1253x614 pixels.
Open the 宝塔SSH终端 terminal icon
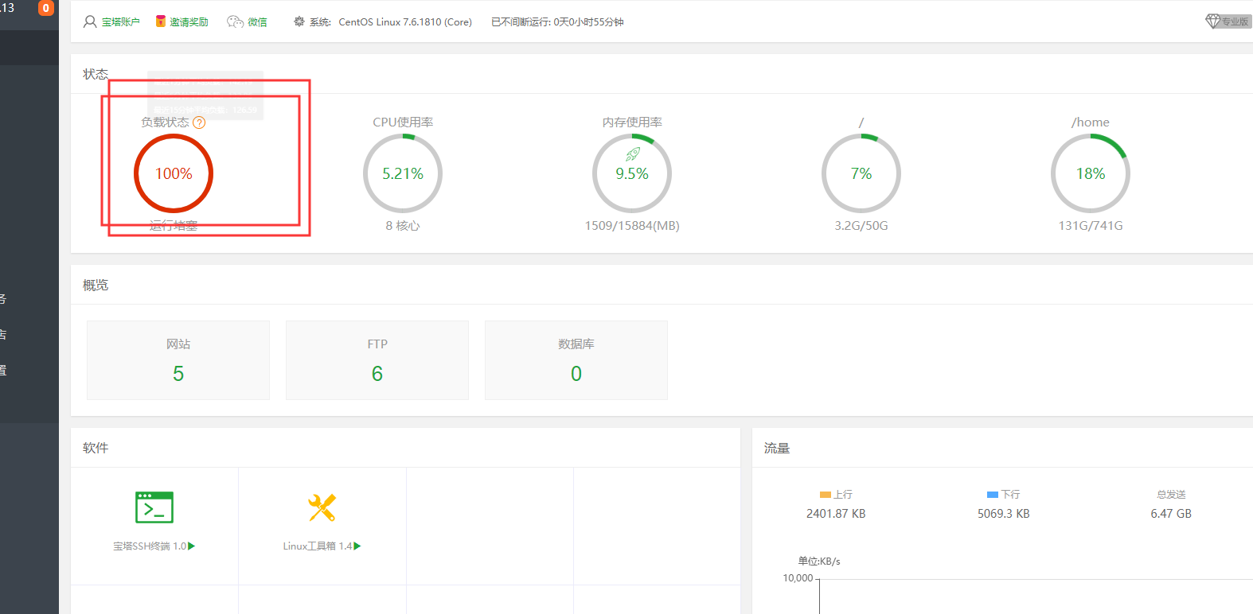pyautogui.click(x=154, y=507)
